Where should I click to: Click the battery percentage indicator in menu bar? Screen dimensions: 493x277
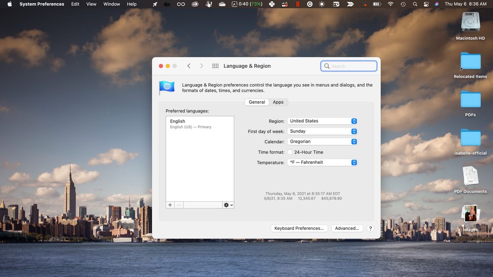[x=251, y=4]
